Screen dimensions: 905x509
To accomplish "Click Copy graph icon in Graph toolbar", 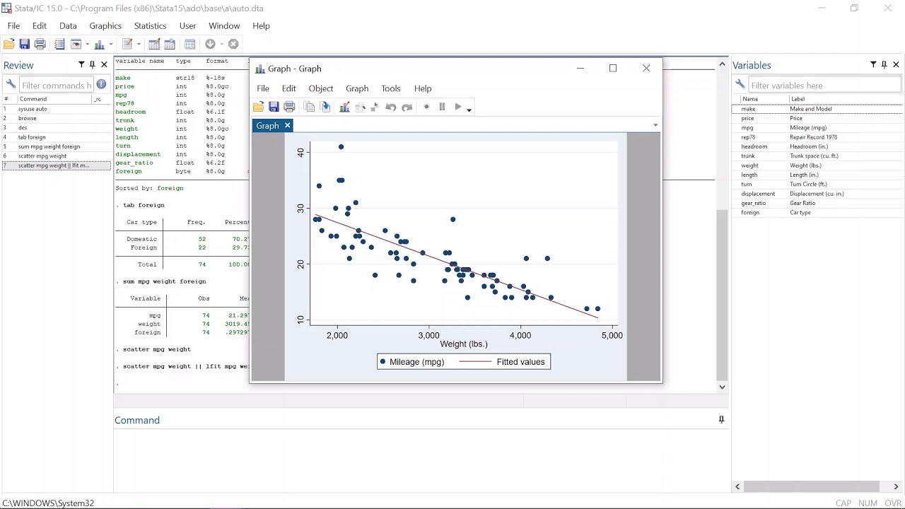I will [x=309, y=107].
